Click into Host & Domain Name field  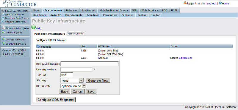tap(90, 64)
